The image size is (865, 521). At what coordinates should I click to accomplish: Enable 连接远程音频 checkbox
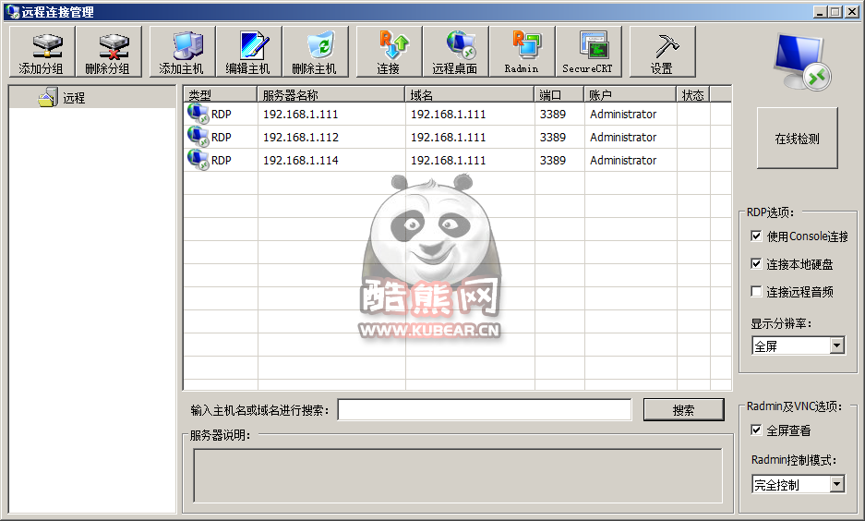pos(756,291)
